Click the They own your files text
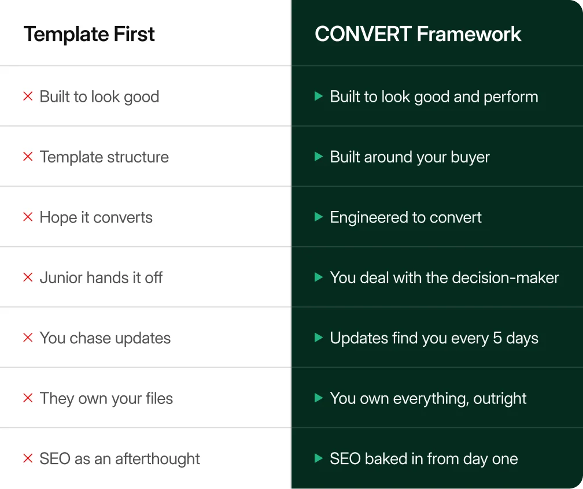This screenshot has width=583, height=489. 106,398
